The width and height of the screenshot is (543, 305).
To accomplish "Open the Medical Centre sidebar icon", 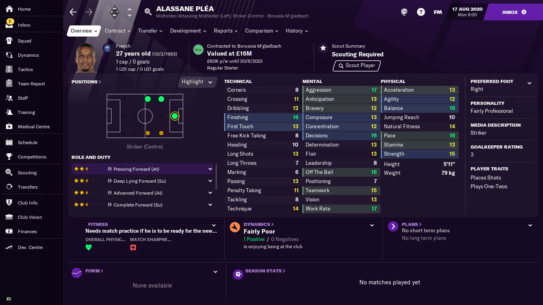I will point(10,127).
